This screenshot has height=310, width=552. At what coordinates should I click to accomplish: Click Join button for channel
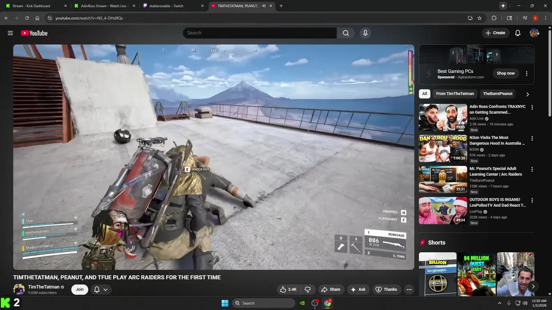tap(80, 289)
